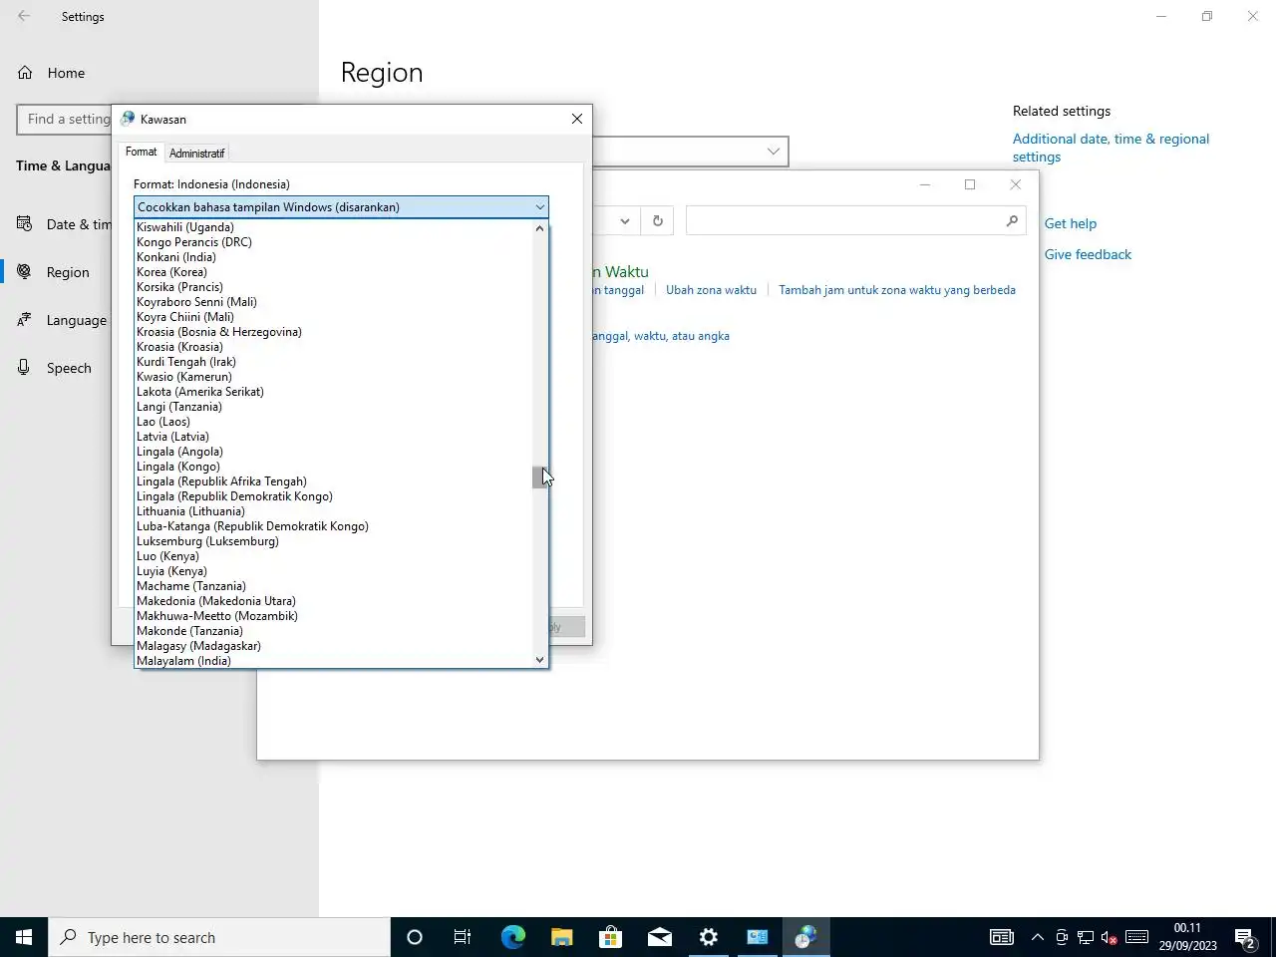The width and height of the screenshot is (1276, 957).
Task: Open the touch keyboard tray icon
Action: pos(1136,937)
